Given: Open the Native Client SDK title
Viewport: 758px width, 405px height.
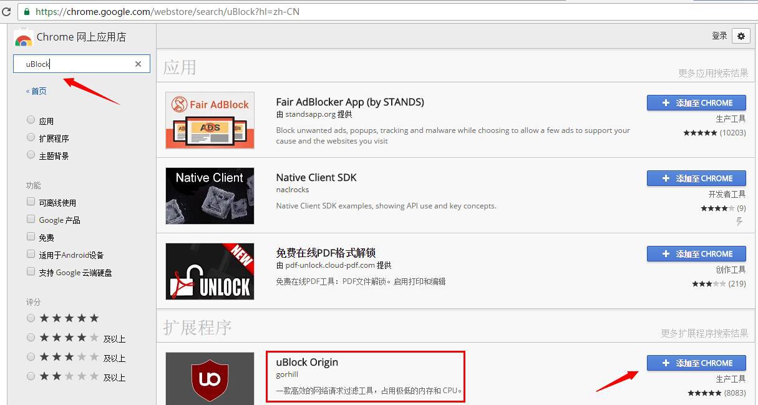Looking at the screenshot, I should coord(316,177).
